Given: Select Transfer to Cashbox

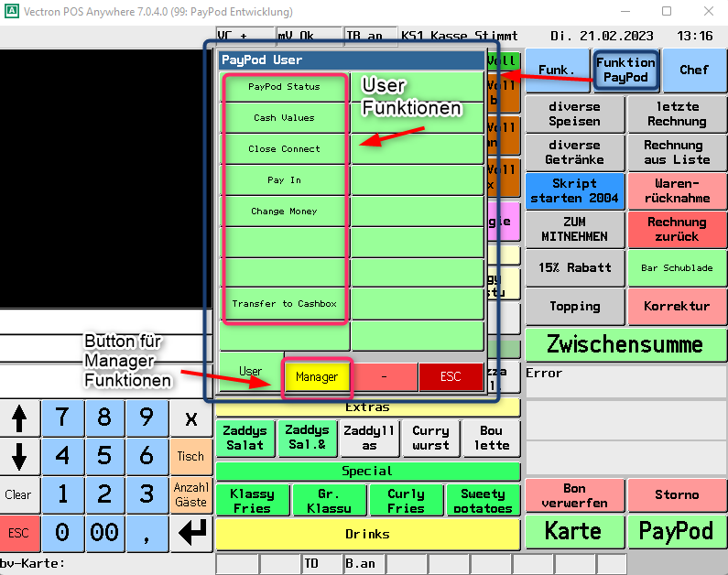Looking at the screenshot, I should coord(284,304).
